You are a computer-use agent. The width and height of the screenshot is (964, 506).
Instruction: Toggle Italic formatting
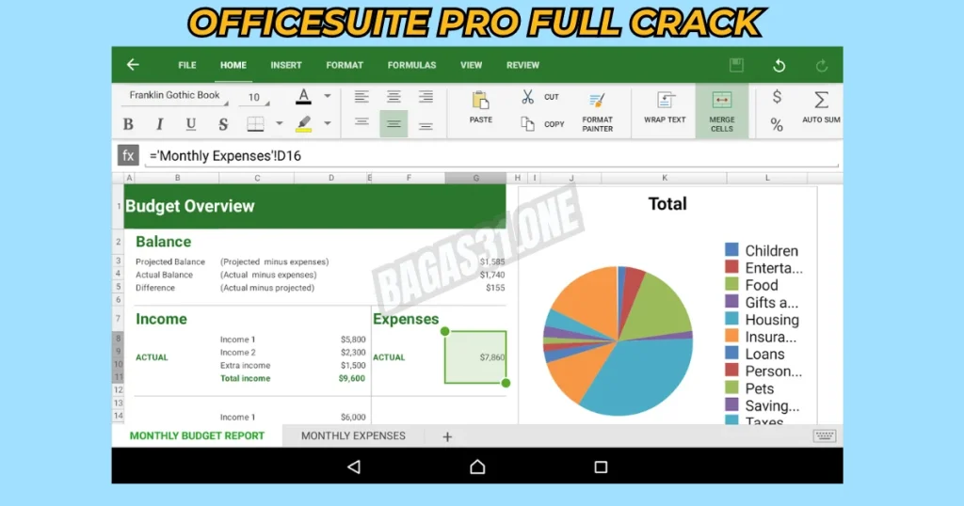(160, 124)
